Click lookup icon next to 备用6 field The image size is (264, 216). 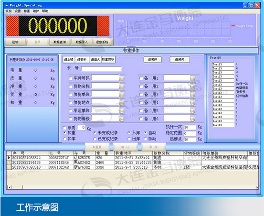(x=193, y=119)
